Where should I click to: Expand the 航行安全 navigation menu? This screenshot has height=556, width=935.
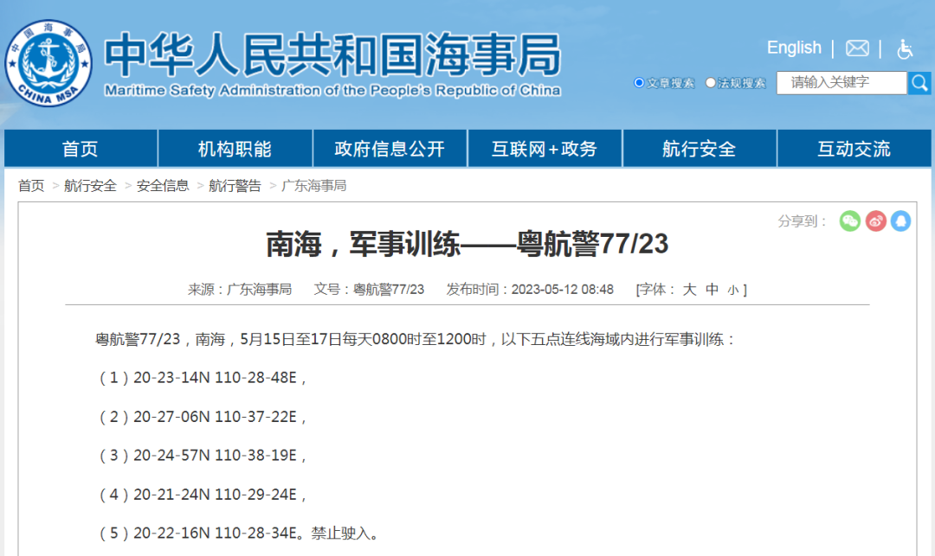click(x=699, y=149)
